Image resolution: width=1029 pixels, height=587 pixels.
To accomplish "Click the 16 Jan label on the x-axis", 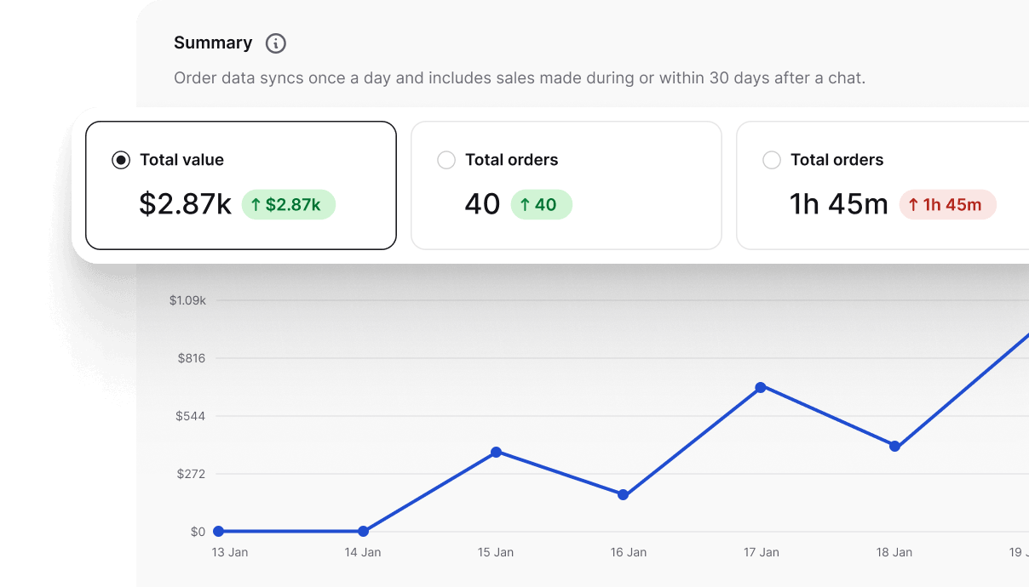I will click(628, 551).
